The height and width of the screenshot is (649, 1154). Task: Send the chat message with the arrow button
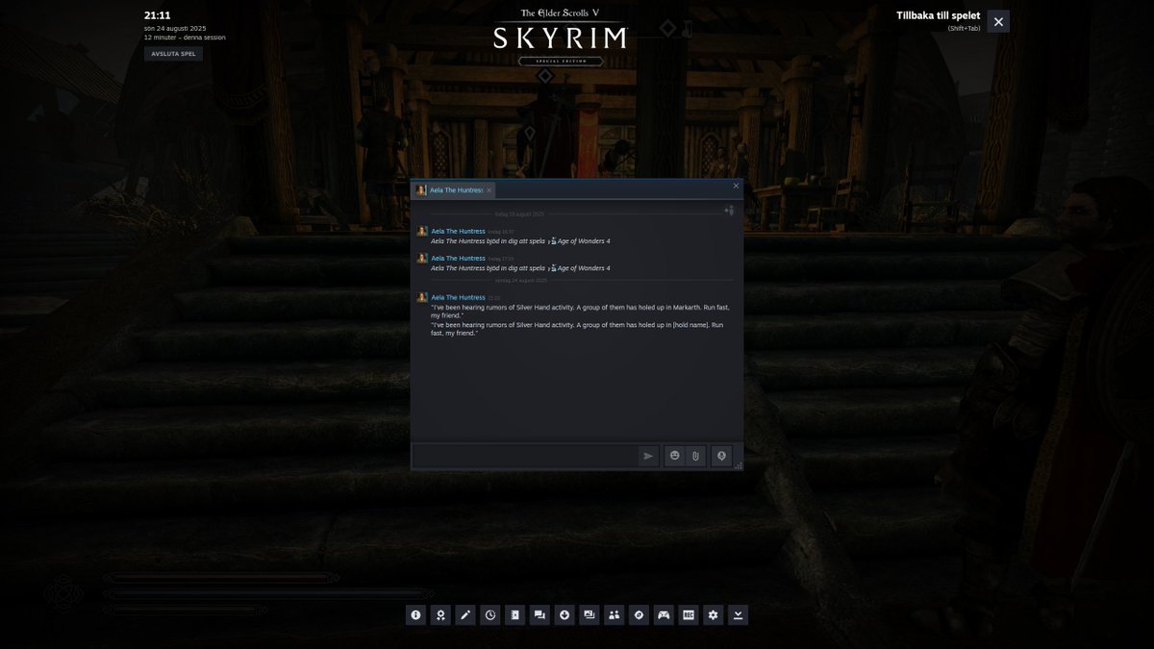click(x=648, y=456)
